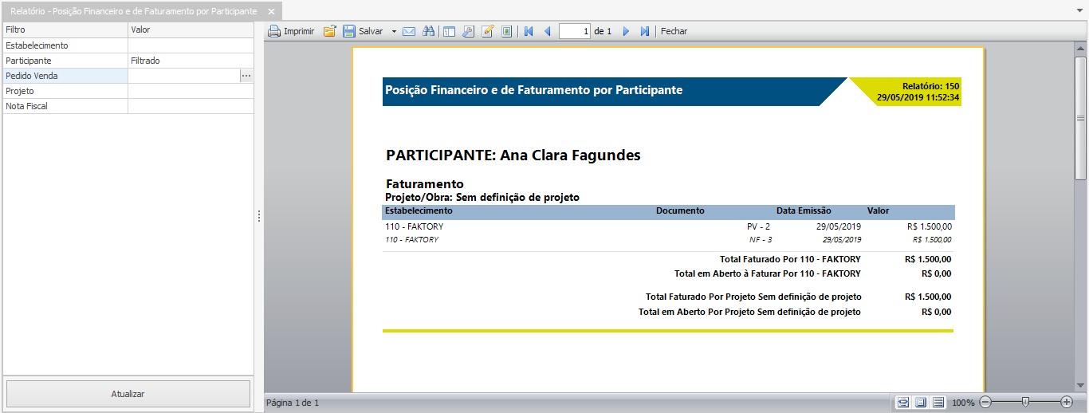Click the Salvar floppy disk icon
1089x413 pixels.
pyautogui.click(x=349, y=32)
